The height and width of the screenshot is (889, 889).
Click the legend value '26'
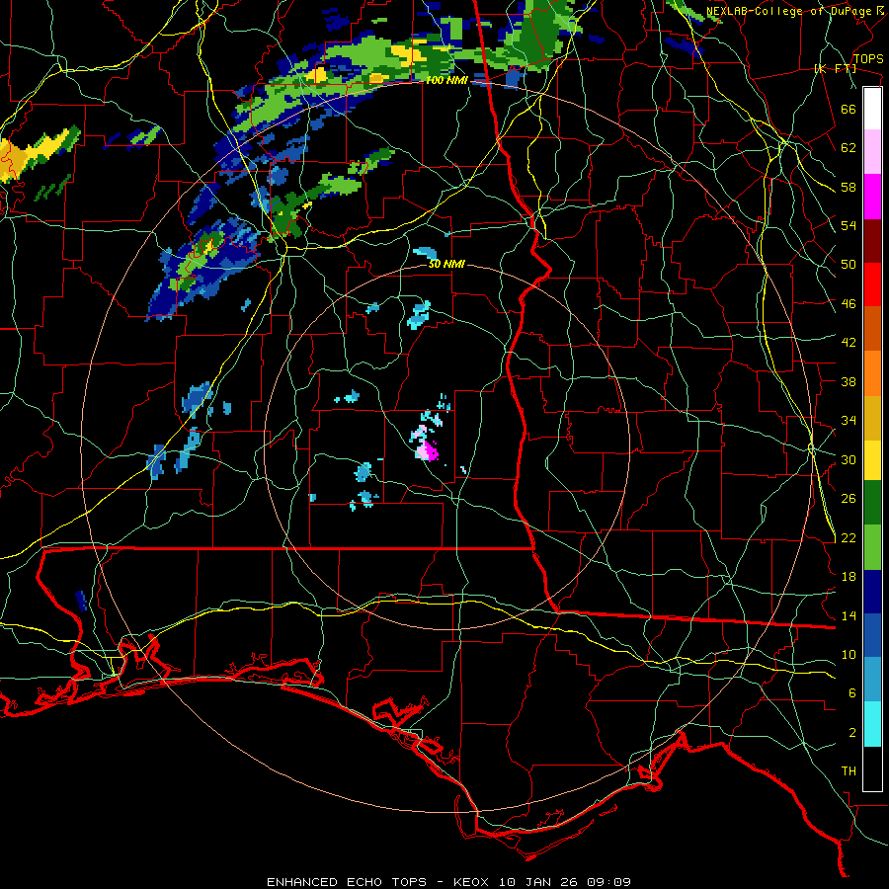point(849,499)
